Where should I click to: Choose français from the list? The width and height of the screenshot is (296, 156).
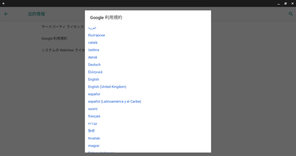point(94,116)
